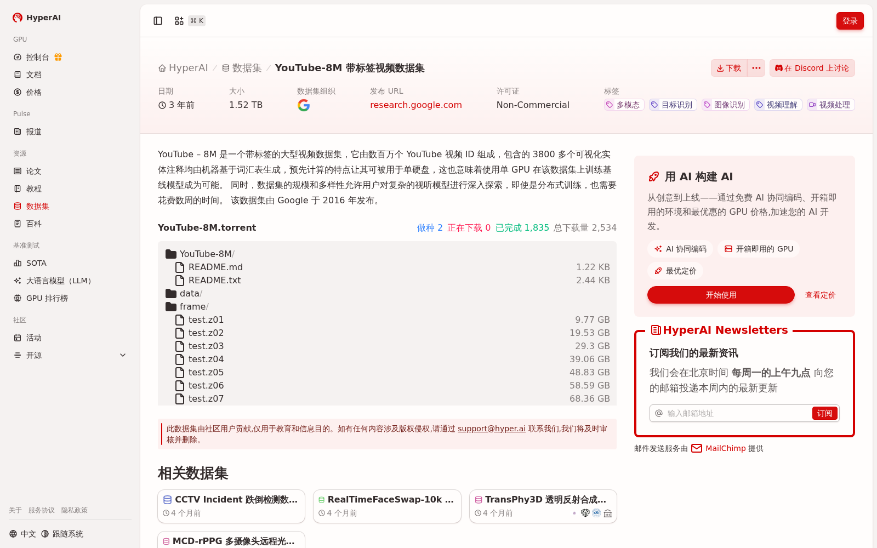Screen dimensions: 877x548
Task: Click 开箱即用的 GPU chip
Action: (759, 249)
